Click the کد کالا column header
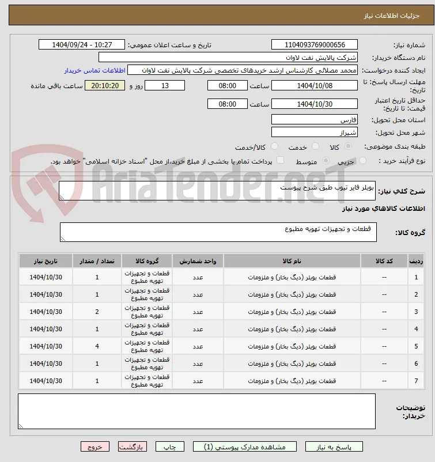The width and height of the screenshot is (435, 462). pyautogui.click(x=384, y=261)
